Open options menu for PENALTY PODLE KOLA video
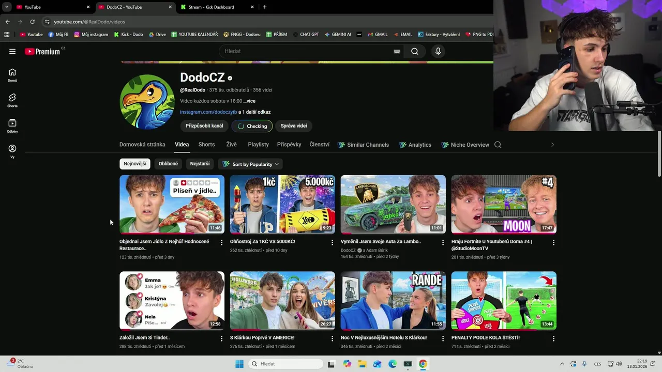Viewport: 662px width, 372px height. point(553,338)
